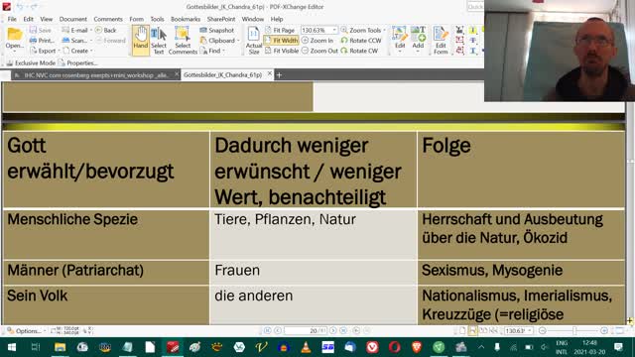Expand the zoom percentage dropdown
Image resolution: width=635 pixels, height=357 pixels.
[x=334, y=31]
